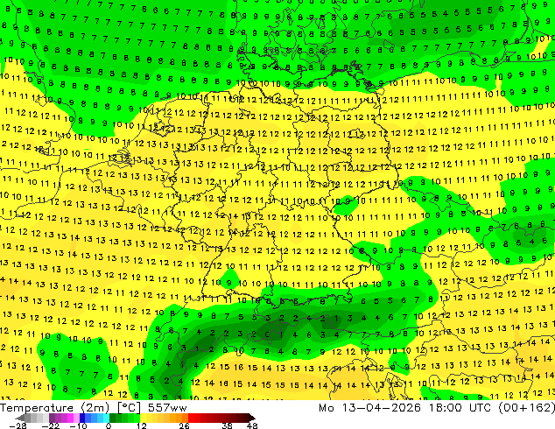The image size is (555, 429).
Task: Click the single '0' reading in the Alps
Action: (x=267, y=334)
